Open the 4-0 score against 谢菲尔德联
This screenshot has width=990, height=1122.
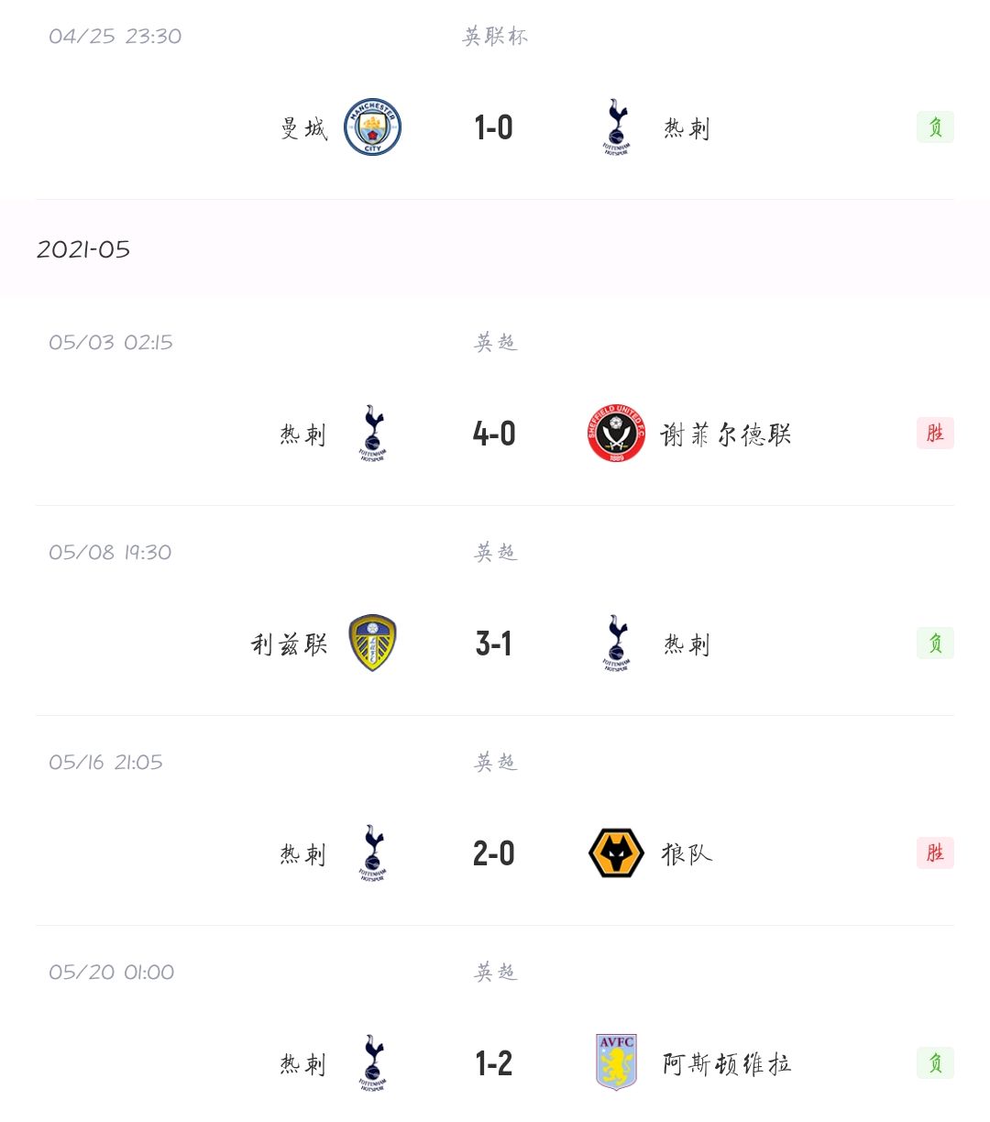(494, 434)
